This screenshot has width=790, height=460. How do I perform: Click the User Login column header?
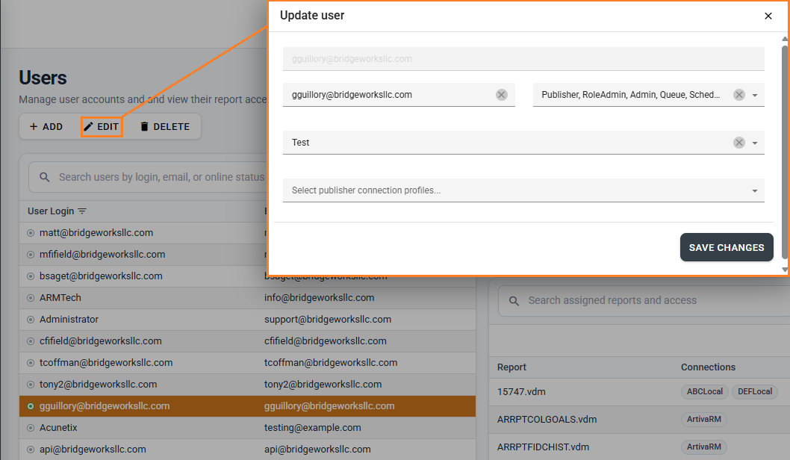tap(51, 211)
